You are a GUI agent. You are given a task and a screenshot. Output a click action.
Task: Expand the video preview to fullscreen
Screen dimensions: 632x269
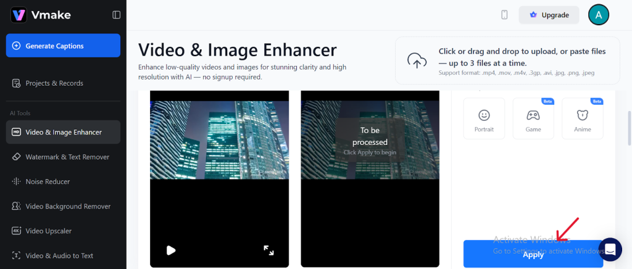pyautogui.click(x=268, y=250)
